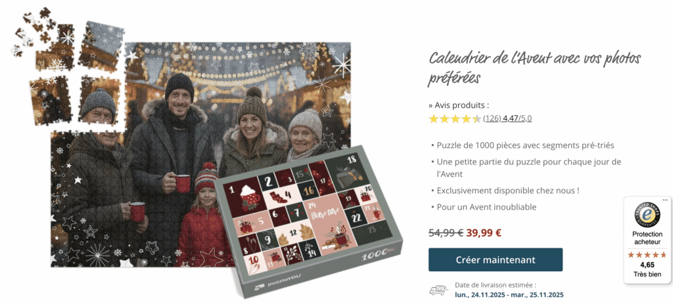
Task: Open the three-dot menu on Trusted Shops badge
Action: [666, 200]
